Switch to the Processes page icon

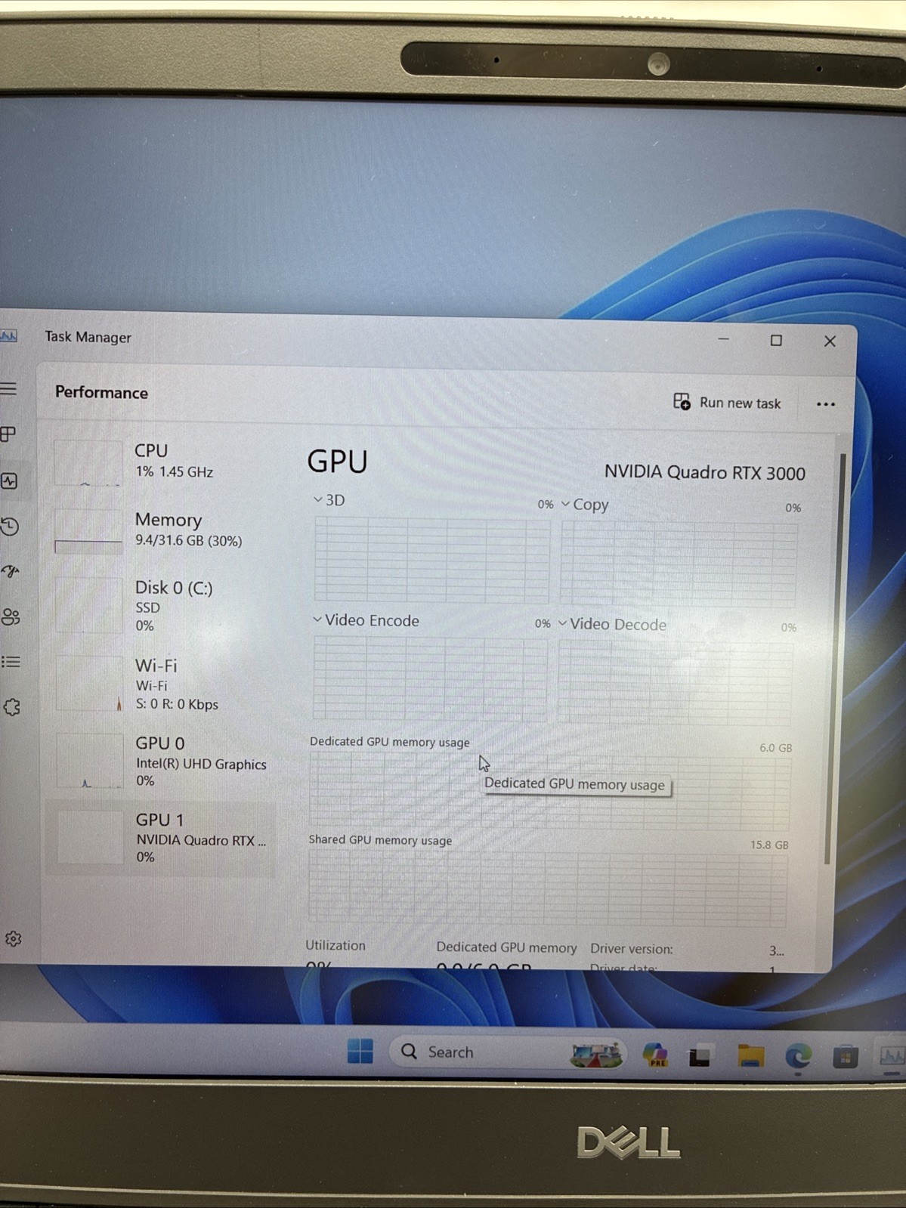[8, 434]
